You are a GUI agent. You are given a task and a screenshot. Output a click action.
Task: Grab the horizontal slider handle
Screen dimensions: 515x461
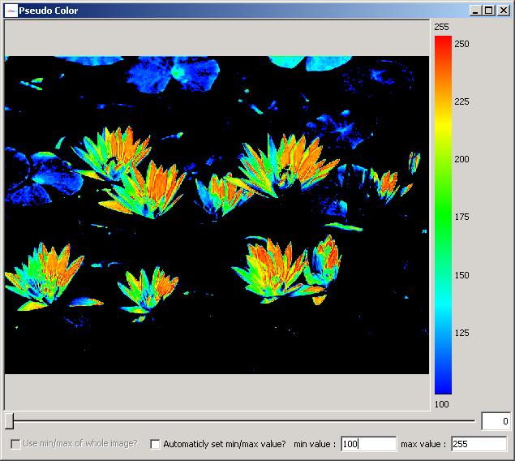pos(9,420)
